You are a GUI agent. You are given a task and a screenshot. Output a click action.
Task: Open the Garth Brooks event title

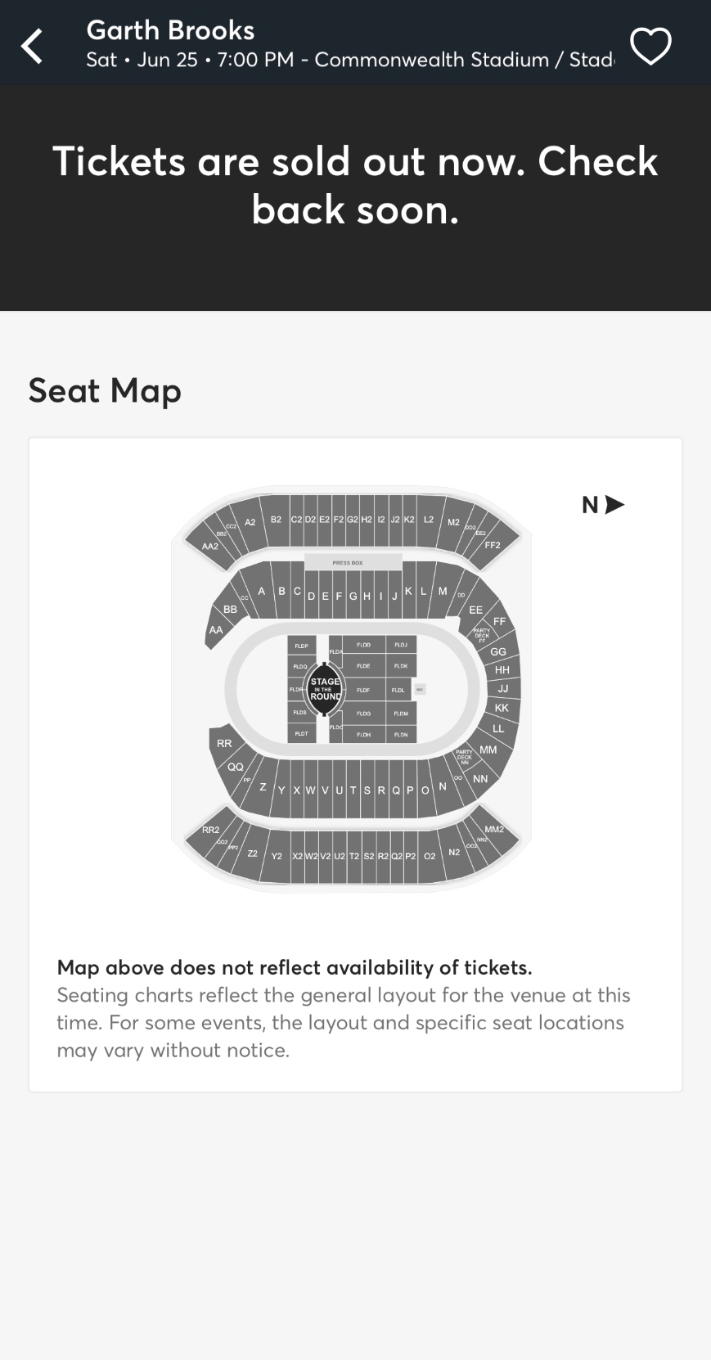click(170, 31)
